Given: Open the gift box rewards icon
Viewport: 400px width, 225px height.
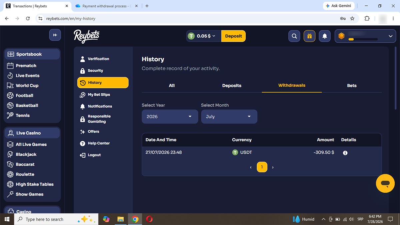Looking at the screenshot, I should click(x=309, y=36).
